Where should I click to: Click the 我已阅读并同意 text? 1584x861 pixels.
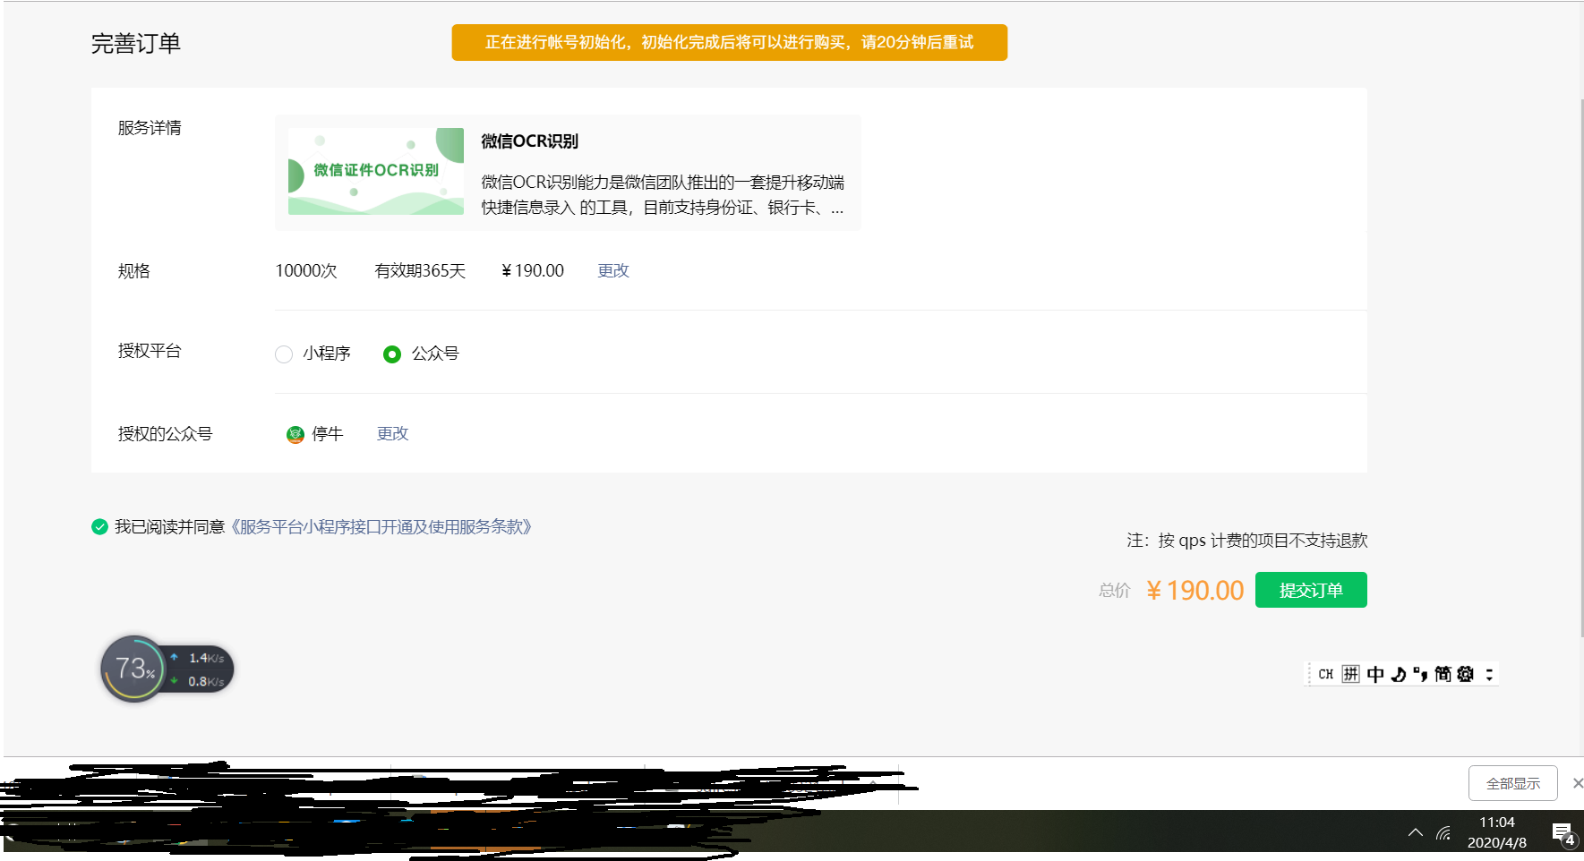point(170,527)
